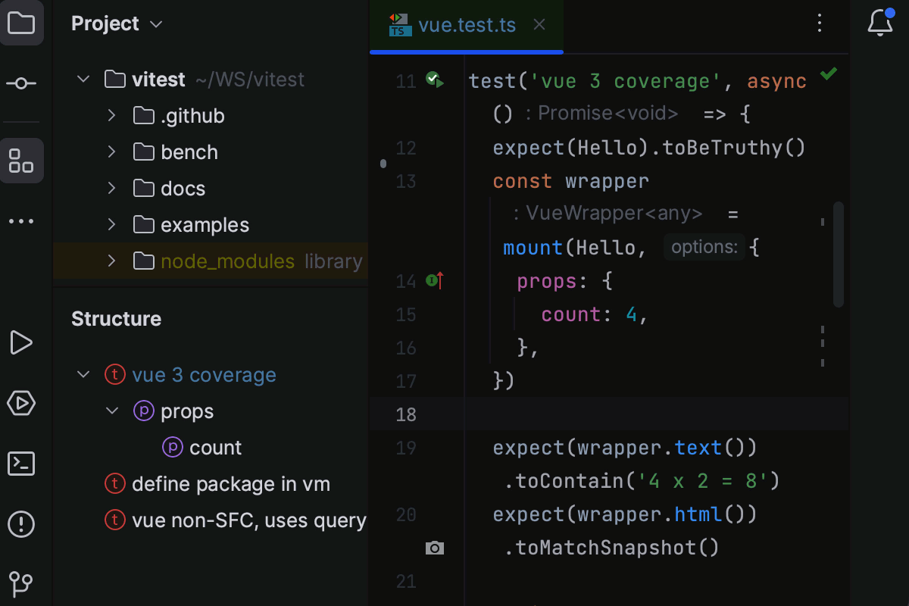Open the Version Control tool window
Screen dimensions: 909x606
21,583
